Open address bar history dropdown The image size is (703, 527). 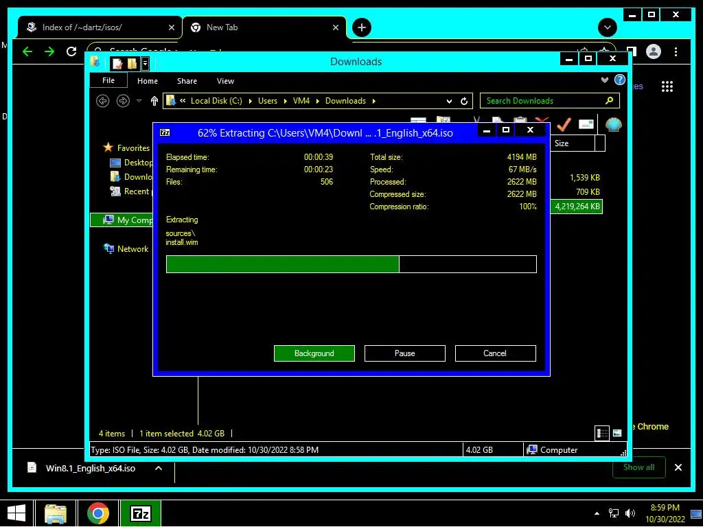449,102
